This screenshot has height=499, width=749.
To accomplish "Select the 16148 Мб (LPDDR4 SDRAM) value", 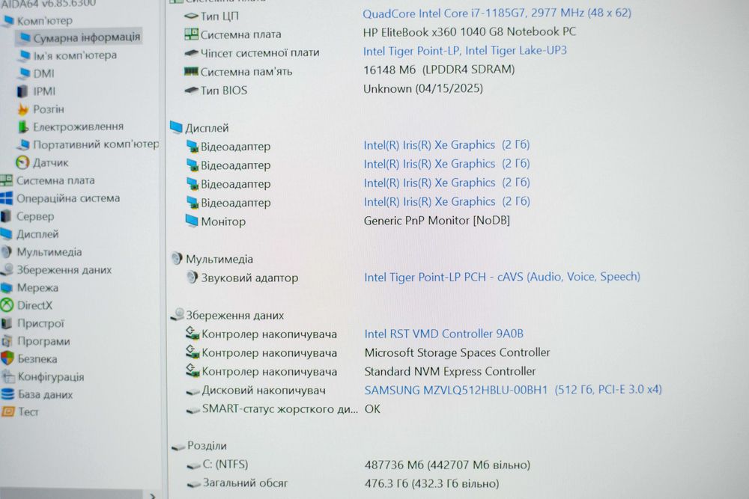I will coord(439,70).
